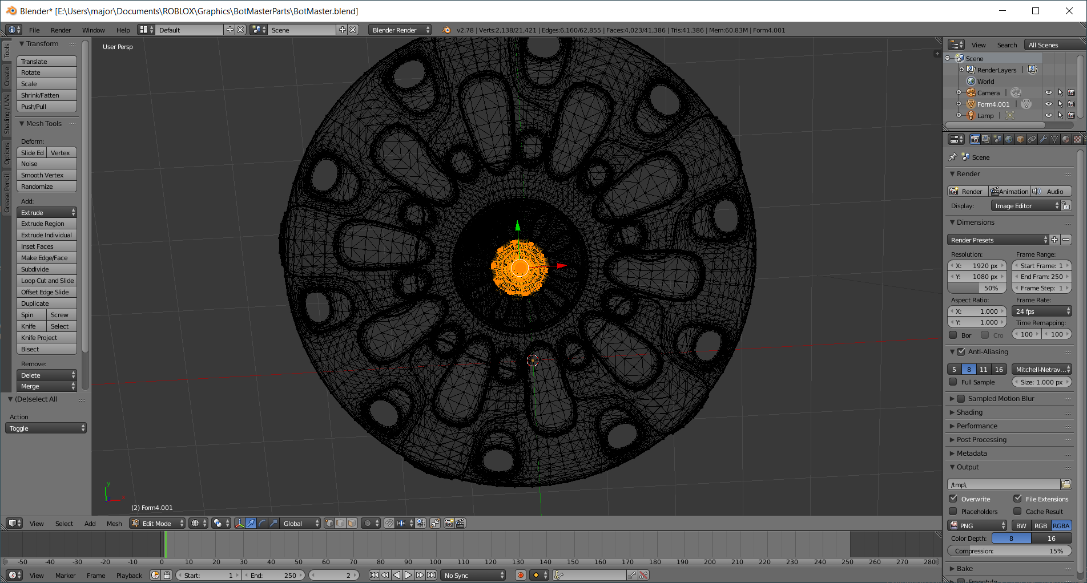Open the top Render menu

click(61, 30)
